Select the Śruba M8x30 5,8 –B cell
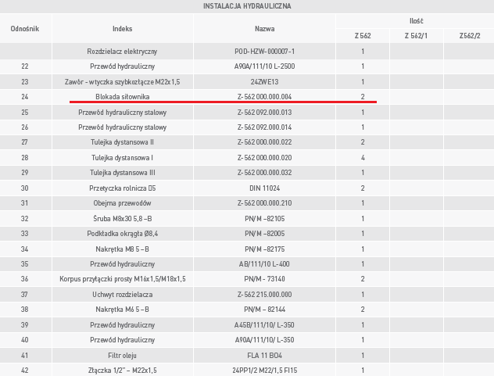 tap(122, 218)
